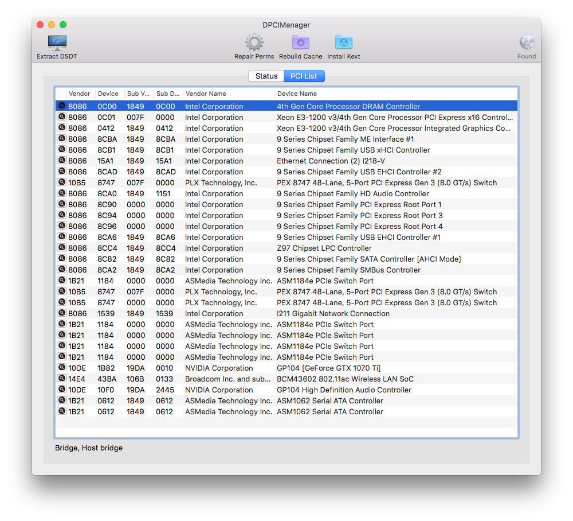
Task: Click magnifier icon on SMBus Controller row
Action: tap(62, 269)
